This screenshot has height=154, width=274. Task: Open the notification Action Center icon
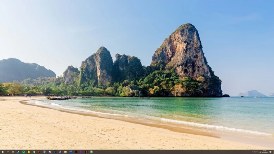tap(270, 152)
